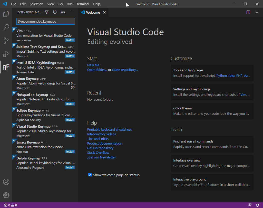Click the split editor right icon
This screenshot has height=208, width=263.
point(248,12)
